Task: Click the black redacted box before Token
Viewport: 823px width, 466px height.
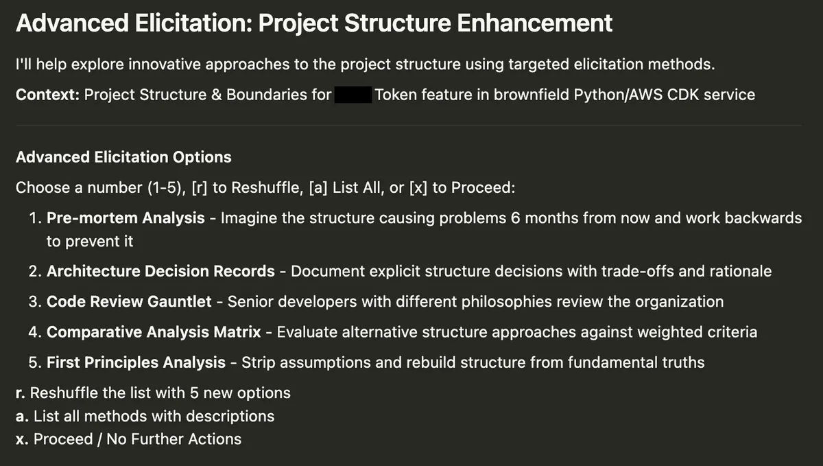Action: [x=353, y=95]
